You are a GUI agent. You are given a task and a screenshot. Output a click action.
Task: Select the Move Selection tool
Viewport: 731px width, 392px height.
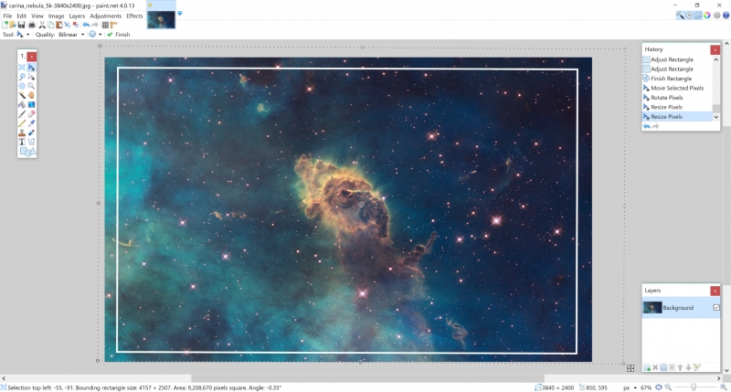[31, 77]
